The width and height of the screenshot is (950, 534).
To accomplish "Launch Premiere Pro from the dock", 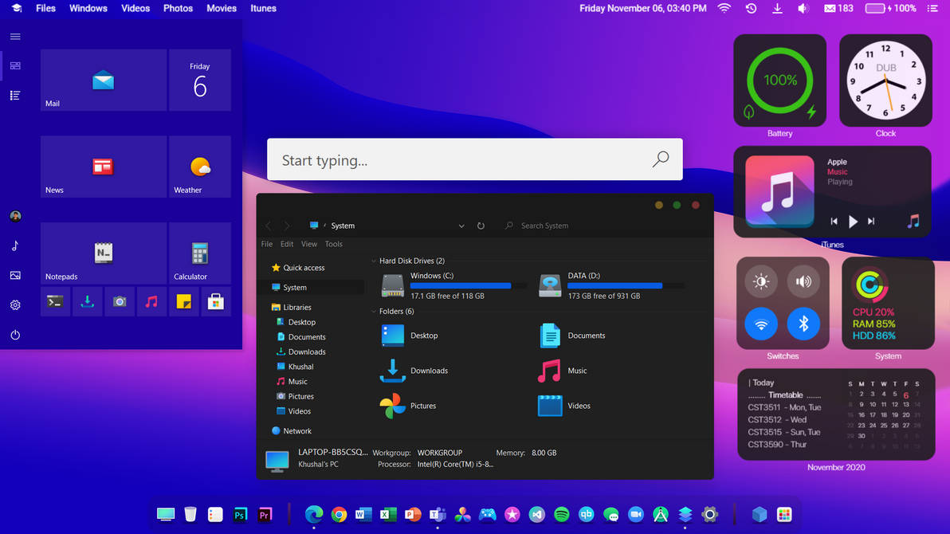I will (265, 515).
